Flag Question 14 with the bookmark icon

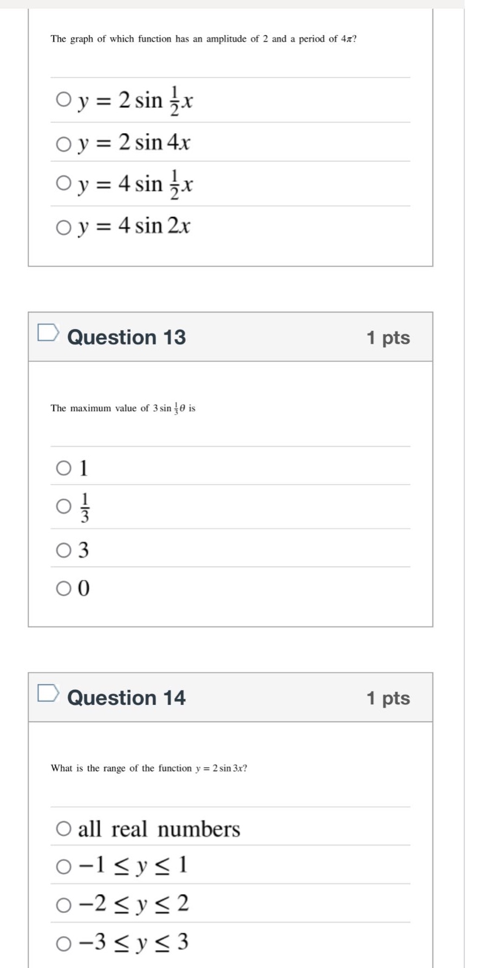coord(48,692)
